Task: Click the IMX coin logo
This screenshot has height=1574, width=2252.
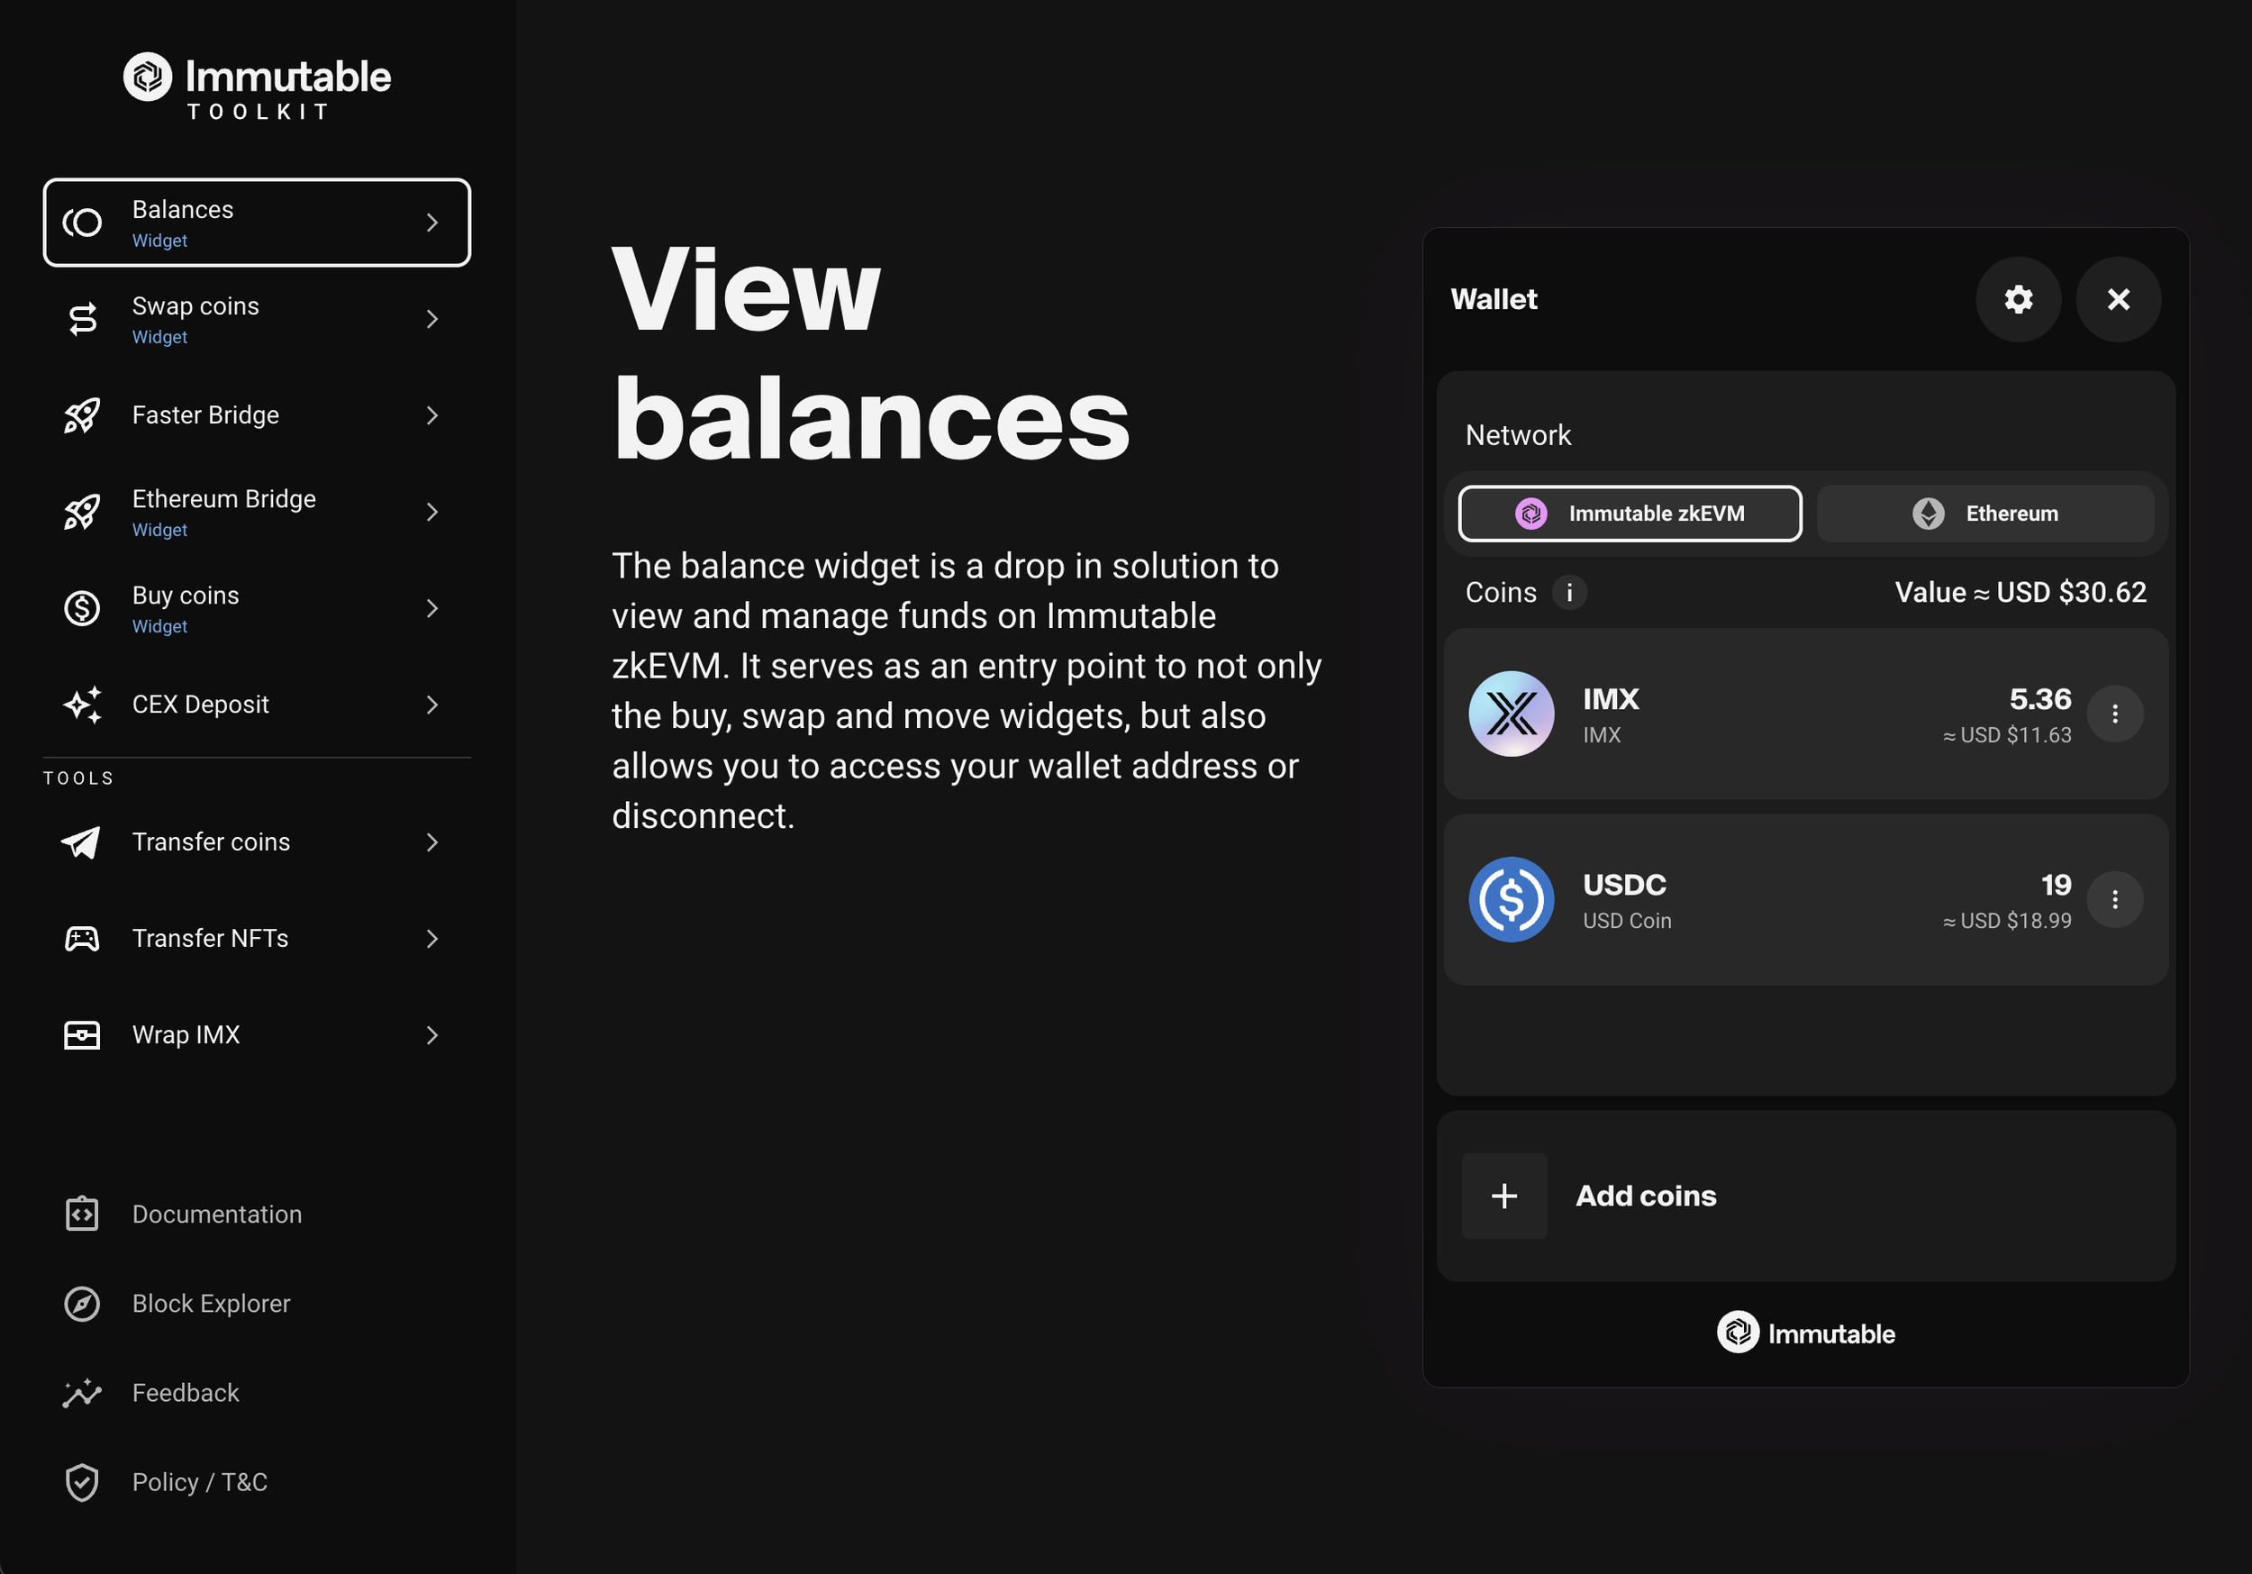Action: (x=1511, y=714)
